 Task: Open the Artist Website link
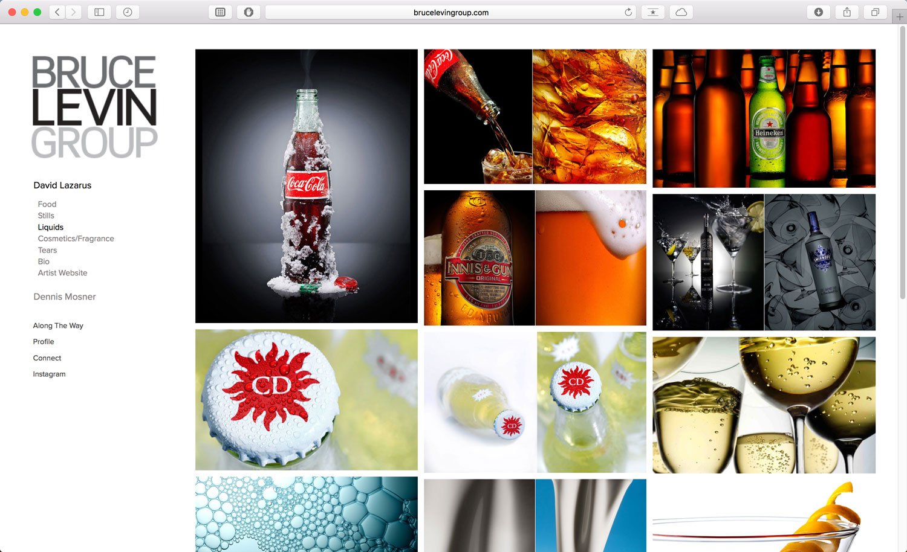62,273
